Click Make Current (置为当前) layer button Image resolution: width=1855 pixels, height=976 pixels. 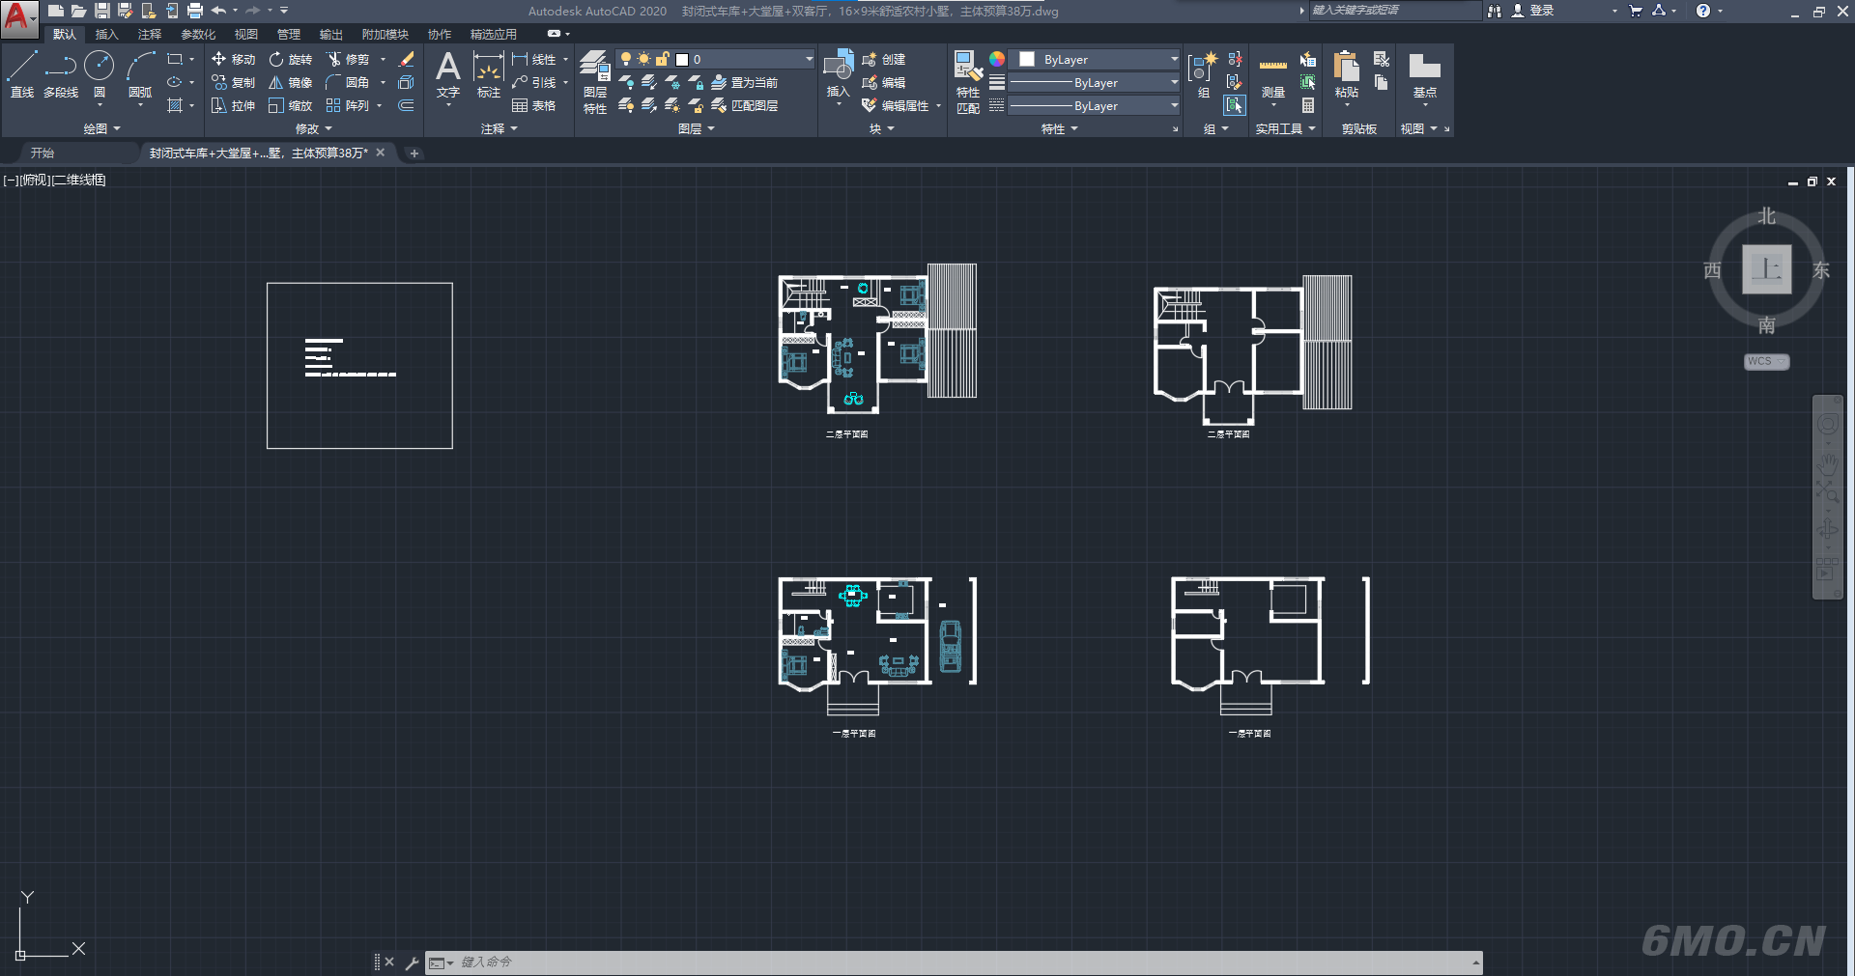pos(744,82)
